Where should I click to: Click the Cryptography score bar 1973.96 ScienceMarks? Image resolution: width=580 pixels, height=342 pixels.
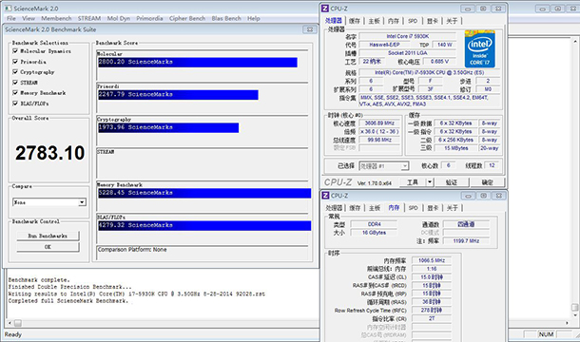point(168,127)
